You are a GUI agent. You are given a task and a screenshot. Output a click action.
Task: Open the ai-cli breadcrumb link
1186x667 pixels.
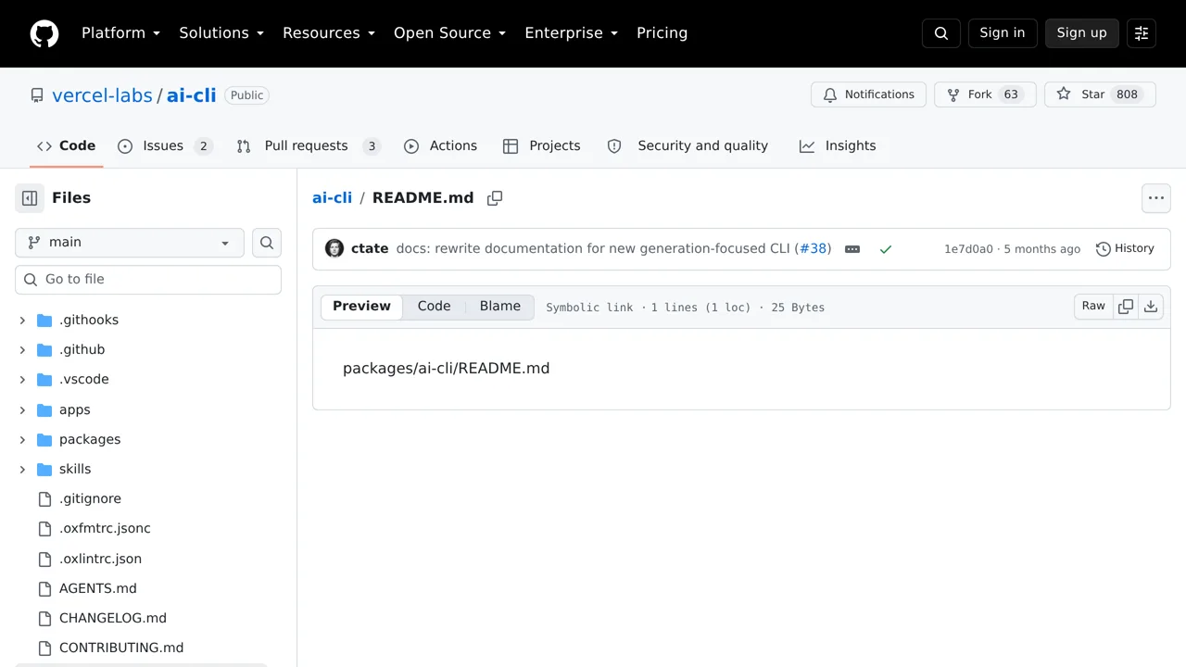click(x=332, y=198)
